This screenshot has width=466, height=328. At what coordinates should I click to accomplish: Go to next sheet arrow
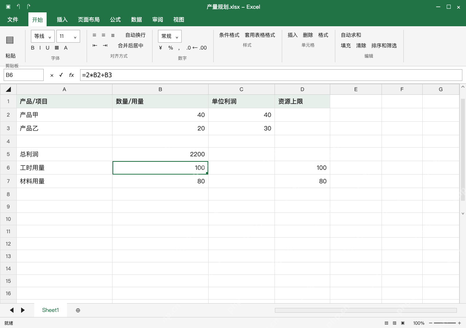pyautogui.click(x=23, y=310)
